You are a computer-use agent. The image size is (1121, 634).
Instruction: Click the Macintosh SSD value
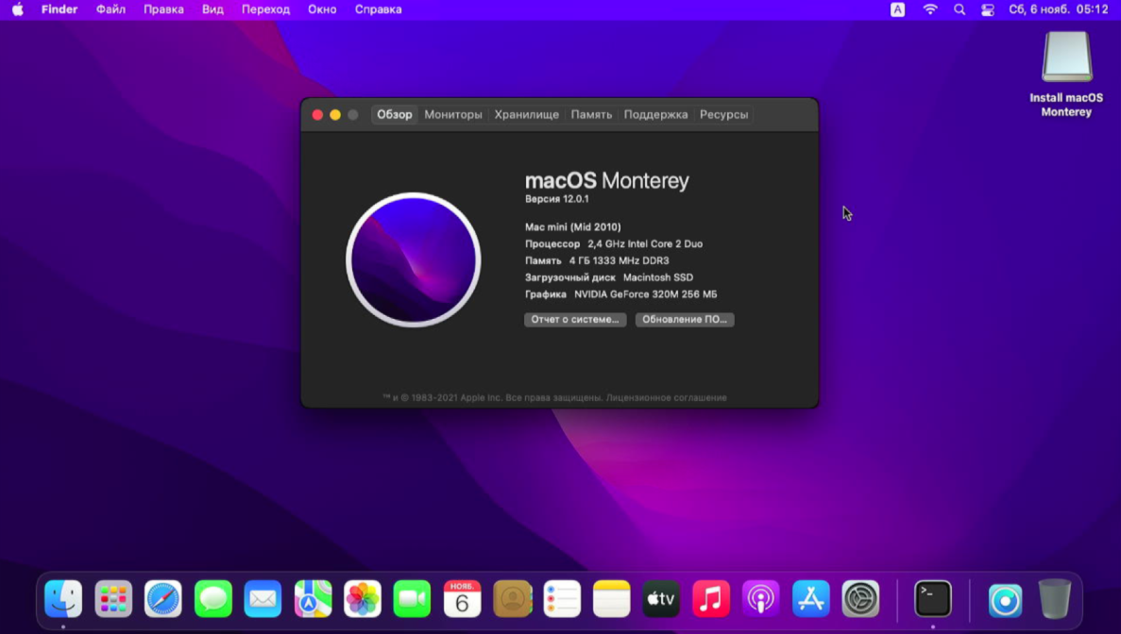click(x=657, y=277)
